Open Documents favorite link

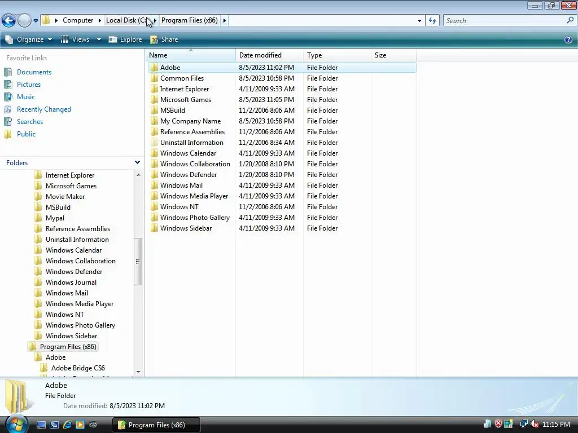(x=34, y=72)
